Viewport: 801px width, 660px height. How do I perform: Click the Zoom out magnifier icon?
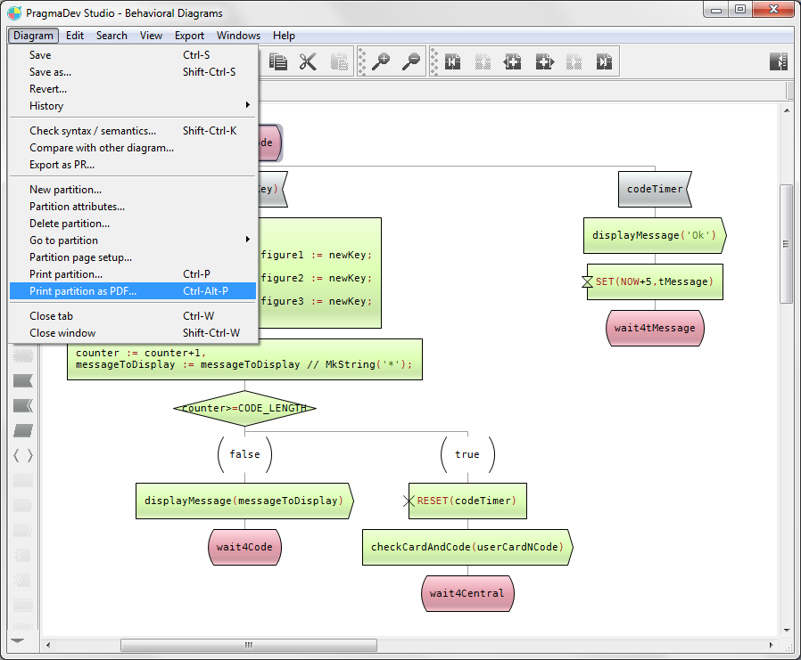tap(411, 61)
